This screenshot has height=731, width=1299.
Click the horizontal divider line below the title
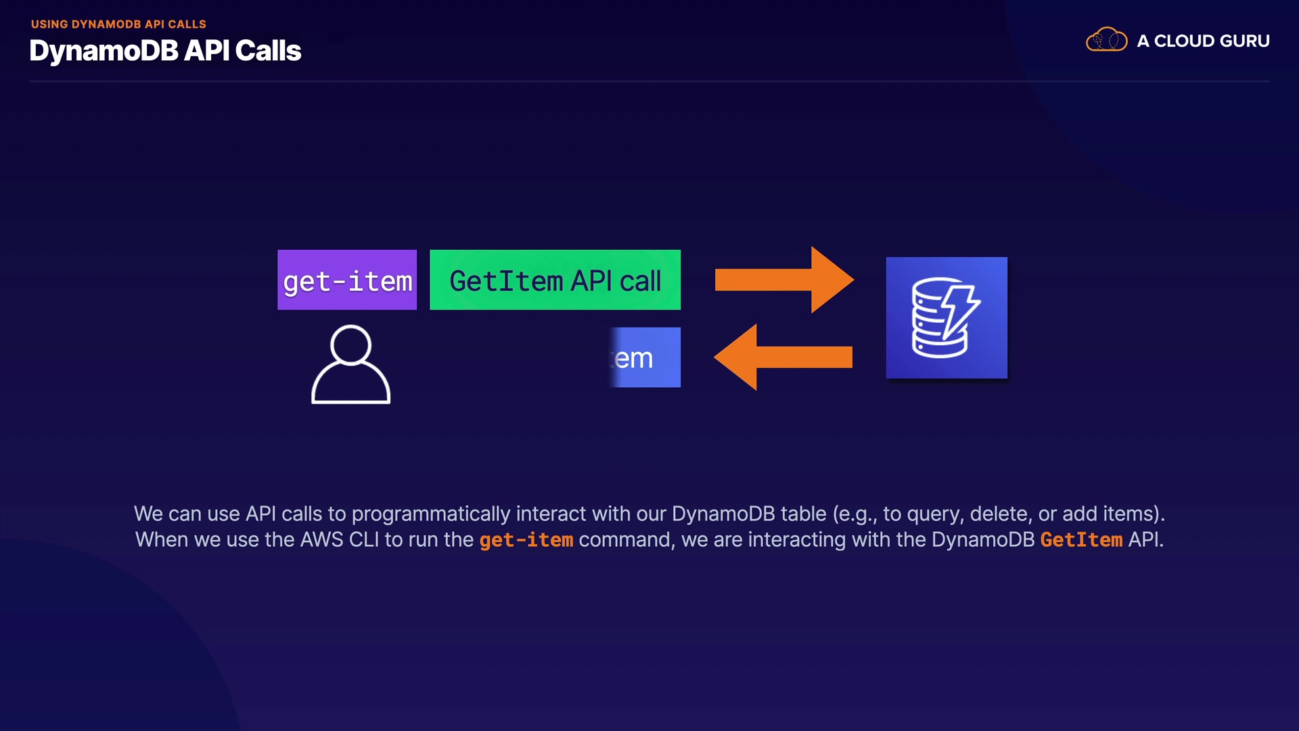point(649,82)
